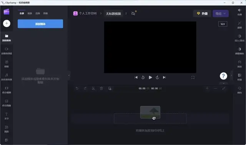The image size is (246, 145).
Task: Collapse the left media panel
Action: [69, 75]
